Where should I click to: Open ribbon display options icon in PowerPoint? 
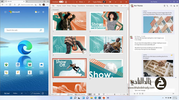click(x=110, y=2)
